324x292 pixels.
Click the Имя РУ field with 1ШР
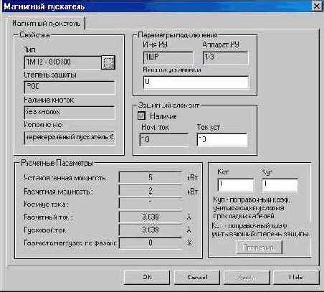[x=168, y=58]
